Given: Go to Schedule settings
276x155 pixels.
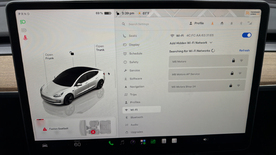Looking at the screenshot, I should coord(133,54).
